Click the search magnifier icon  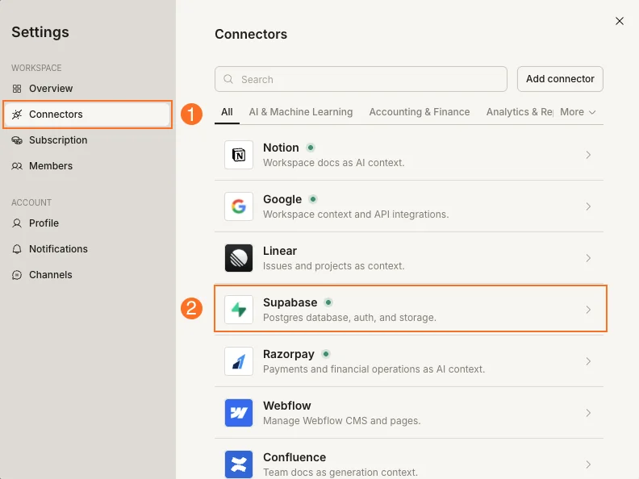point(228,79)
